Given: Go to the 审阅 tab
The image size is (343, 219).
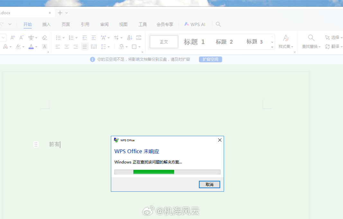Looking at the screenshot, I should coord(104,24).
